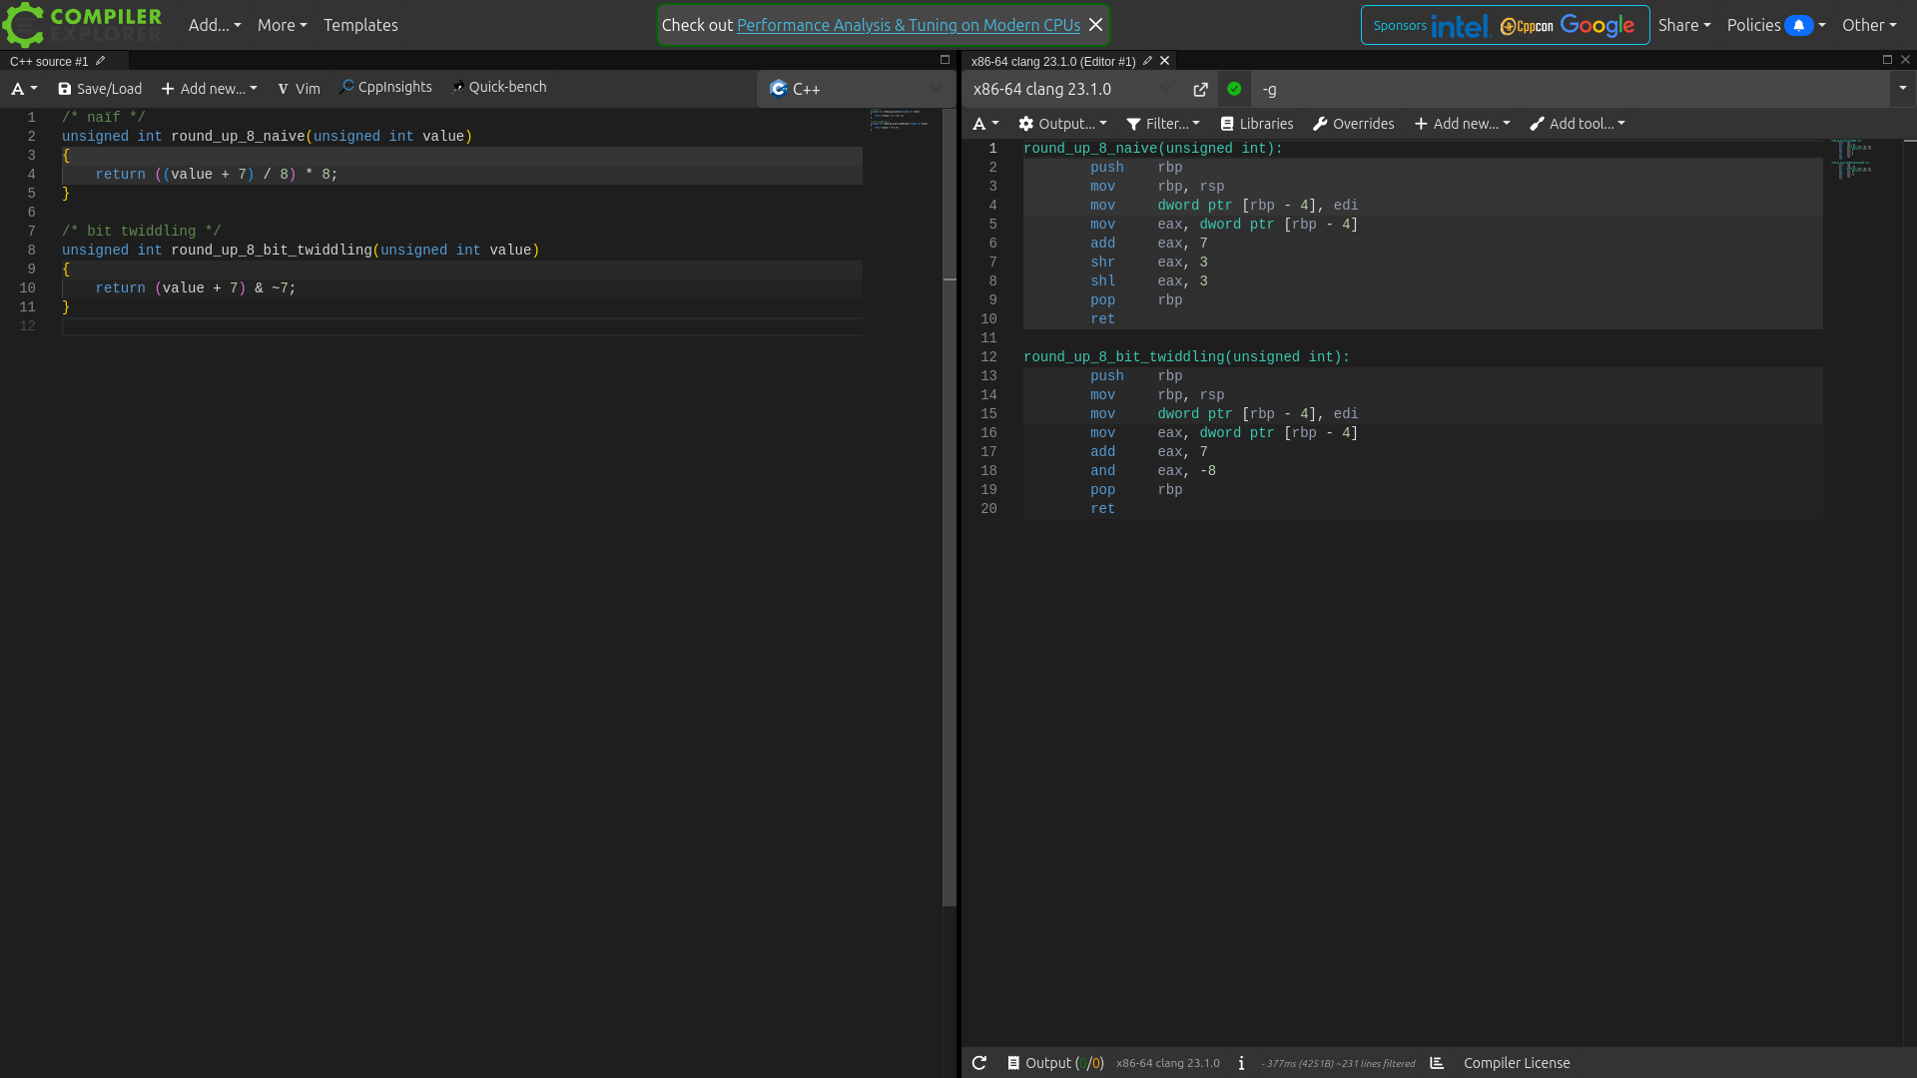Open the compiler picker x86-64 clang 23.1.0
This screenshot has width=1917, height=1078.
pos(1073,89)
